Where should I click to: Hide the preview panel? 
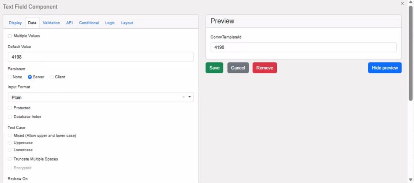point(384,68)
